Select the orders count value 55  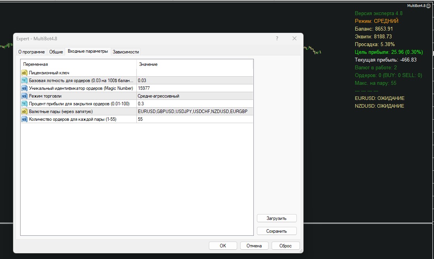pos(195,119)
